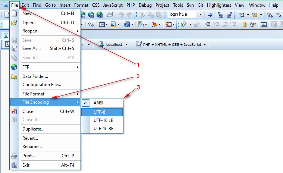
Task: Open the .login h1 a search dropdown
Action: point(200,15)
